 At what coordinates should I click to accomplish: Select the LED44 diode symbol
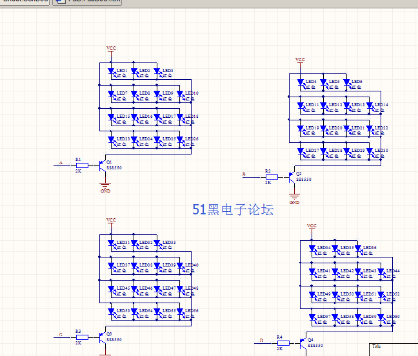coord(381,272)
